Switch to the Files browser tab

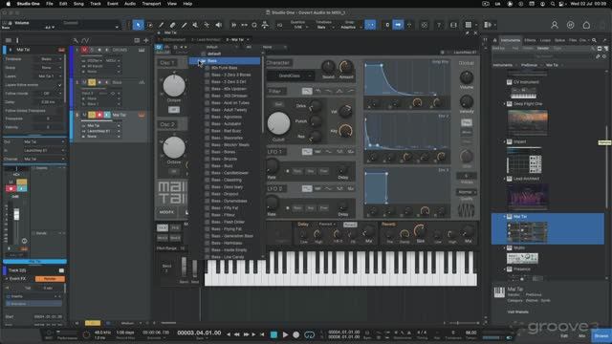pyautogui.click(x=573, y=40)
